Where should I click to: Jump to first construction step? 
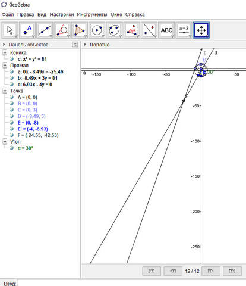[x=152, y=271]
